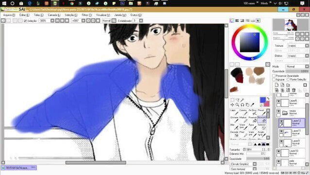Screen dimensions: 310x175
Task: Open the Estabilizador value dropdown
Action: (x=141, y=20)
